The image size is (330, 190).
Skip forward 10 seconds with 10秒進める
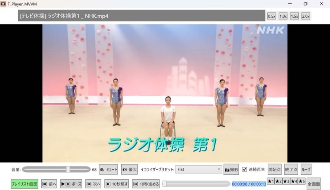pos(146,184)
